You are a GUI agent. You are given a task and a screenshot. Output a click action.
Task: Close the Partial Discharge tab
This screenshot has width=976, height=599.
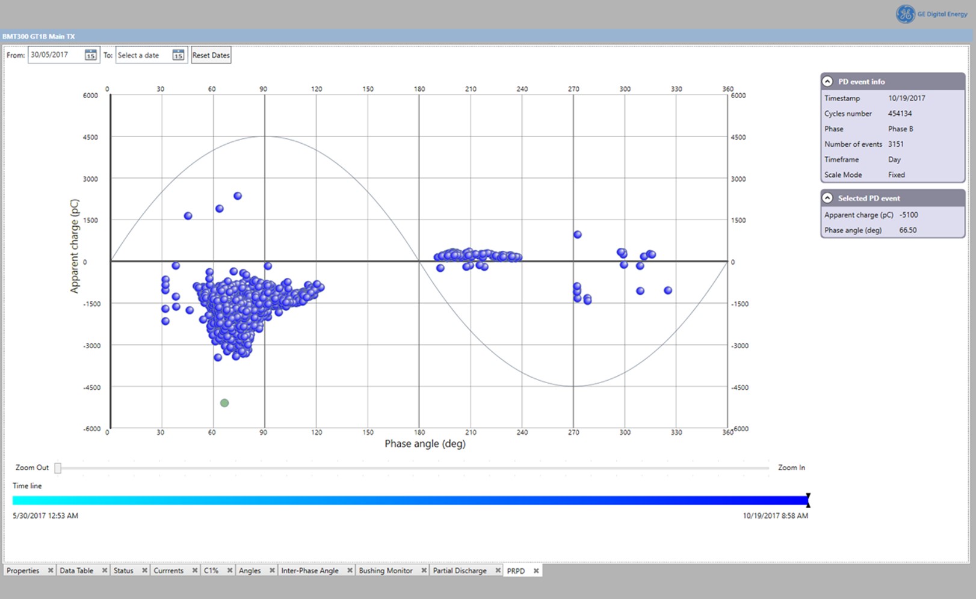(498, 571)
